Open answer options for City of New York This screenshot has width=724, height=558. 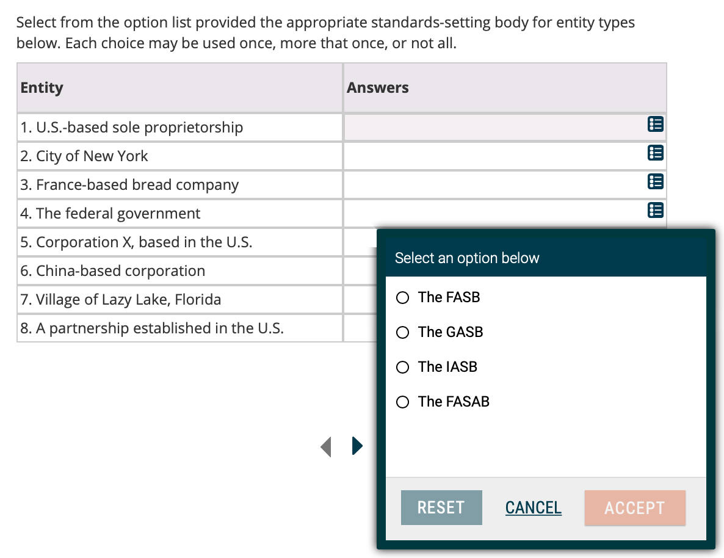coord(655,153)
